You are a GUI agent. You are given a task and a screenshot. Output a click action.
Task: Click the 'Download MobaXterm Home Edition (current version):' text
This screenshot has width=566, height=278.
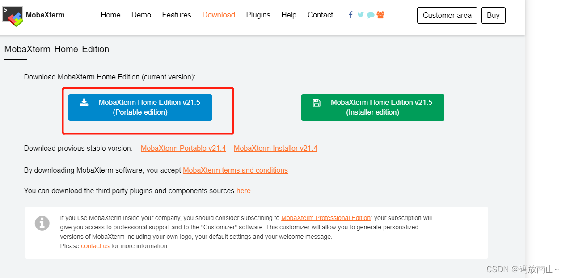[110, 77]
